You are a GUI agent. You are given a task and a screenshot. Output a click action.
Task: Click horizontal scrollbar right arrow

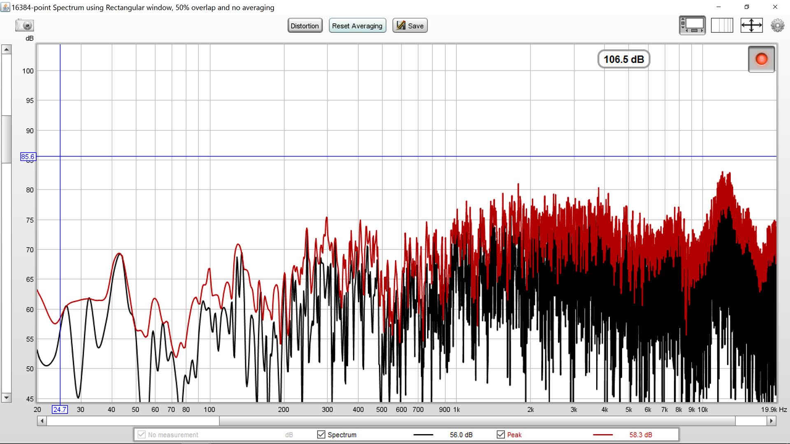coord(771,421)
